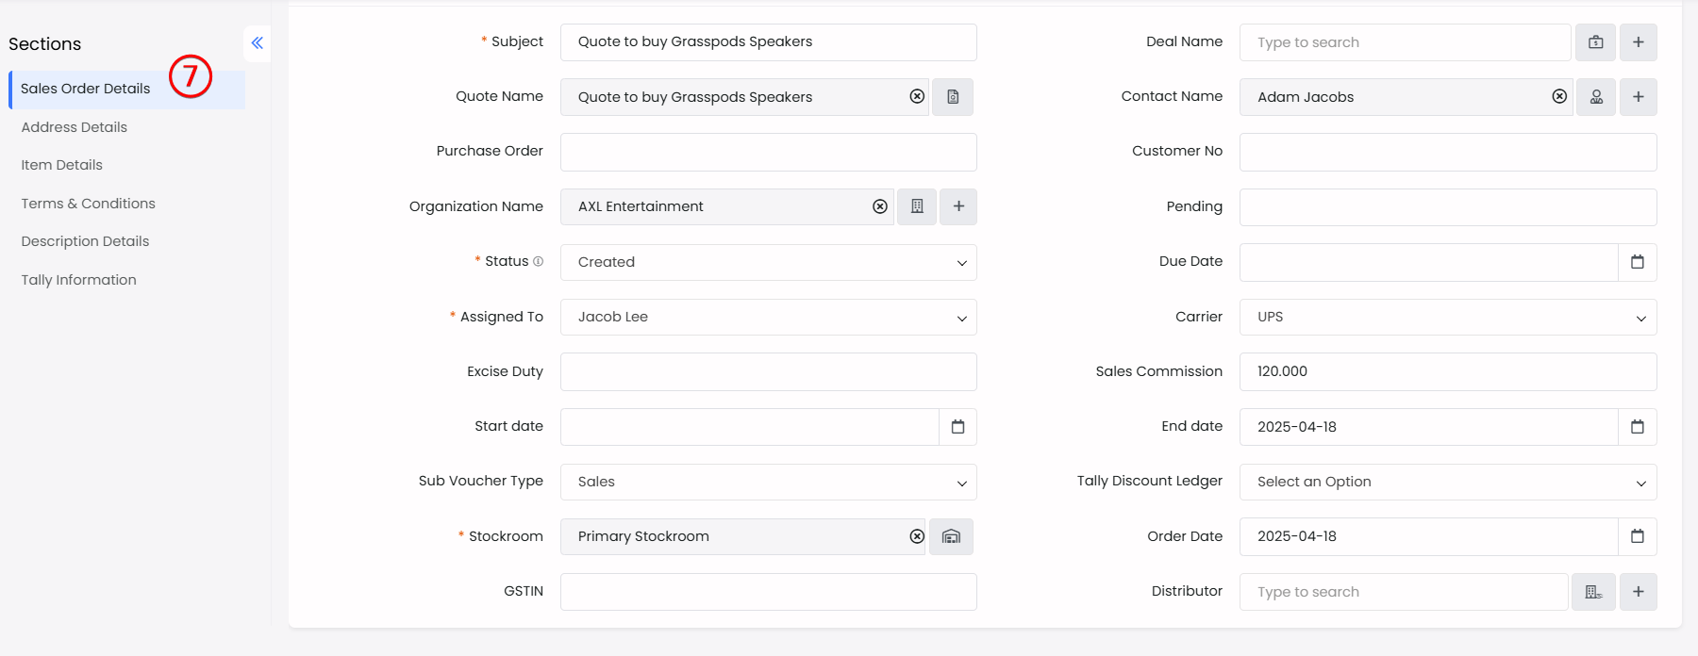This screenshot has width=1698, height=656.
Task: Go to Address Details section
Action: pyautogui.click(x=75, y=127)
